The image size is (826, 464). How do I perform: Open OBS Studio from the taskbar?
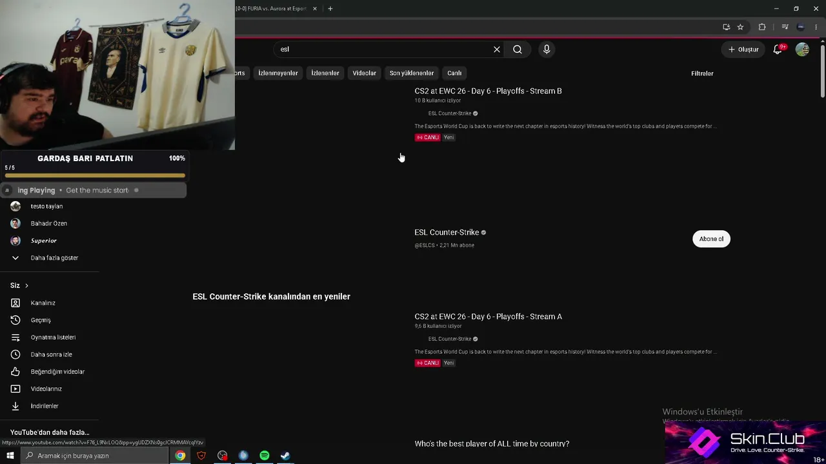[x=223, y=456]
